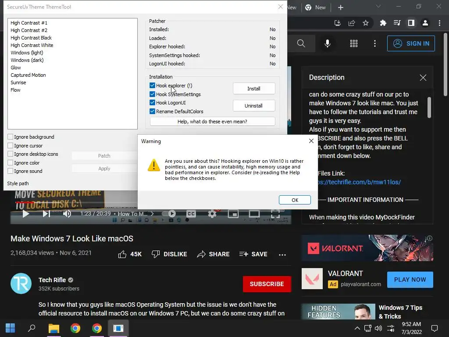Close the Description panel with X
The width and height of the screenshot is (449, 337).
(423, 78)
